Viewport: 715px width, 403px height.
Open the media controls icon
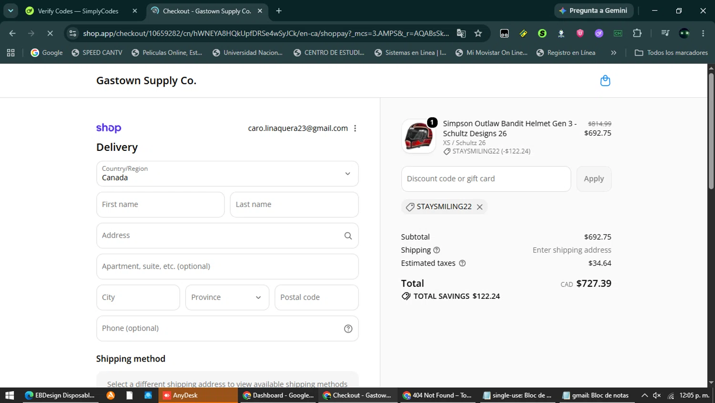(x=665, y=33)
